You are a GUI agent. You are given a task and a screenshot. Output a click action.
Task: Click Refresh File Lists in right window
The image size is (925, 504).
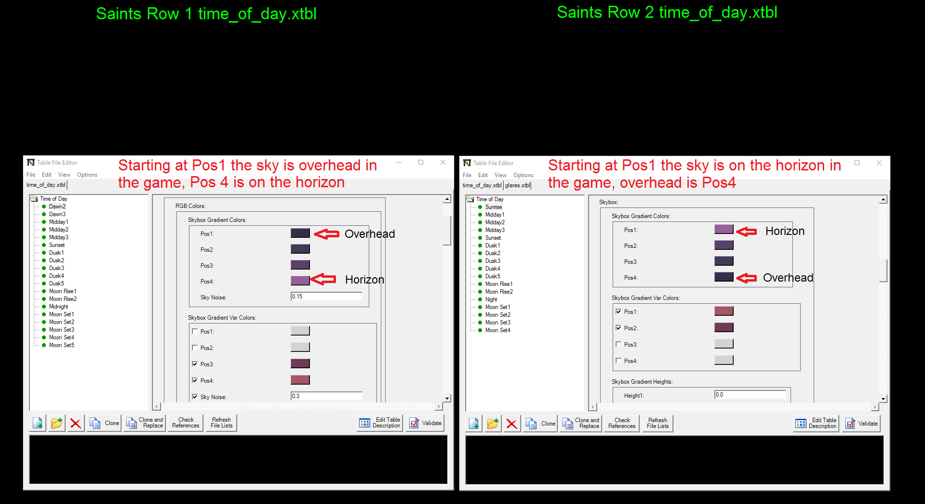tap(658, 424)
